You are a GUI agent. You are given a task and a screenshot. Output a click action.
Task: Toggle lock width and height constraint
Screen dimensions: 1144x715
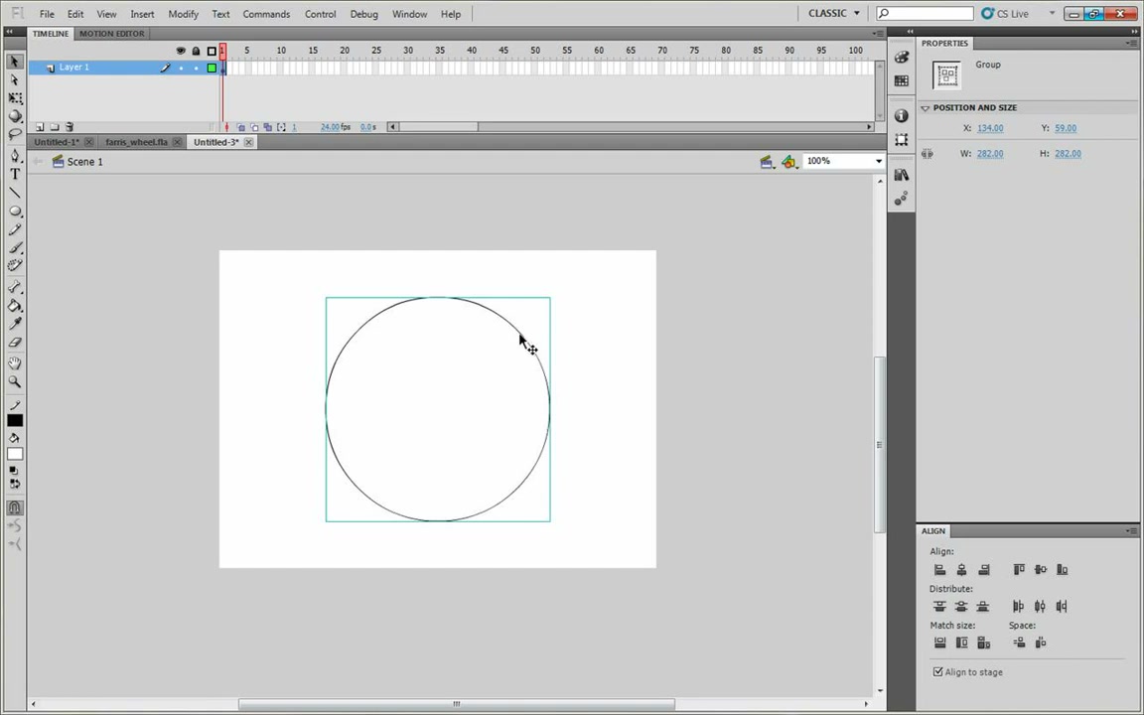tap(928, 154)
